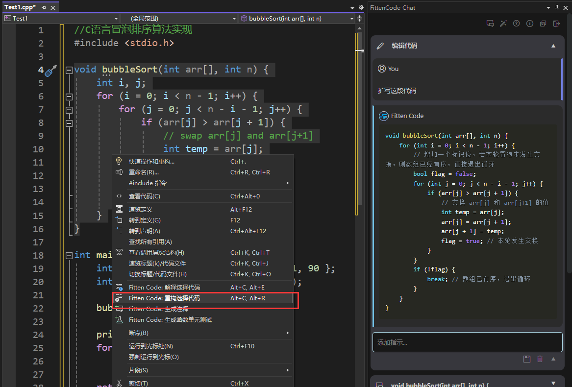The width and height of the screenshot is (572, 387).
Task: Select 快速操作和重构 in the context menu
Action: click(151, 161)
